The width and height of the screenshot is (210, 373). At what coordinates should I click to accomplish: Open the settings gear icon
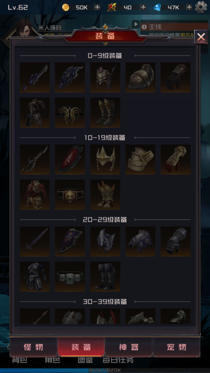click(x=201, y=7)
